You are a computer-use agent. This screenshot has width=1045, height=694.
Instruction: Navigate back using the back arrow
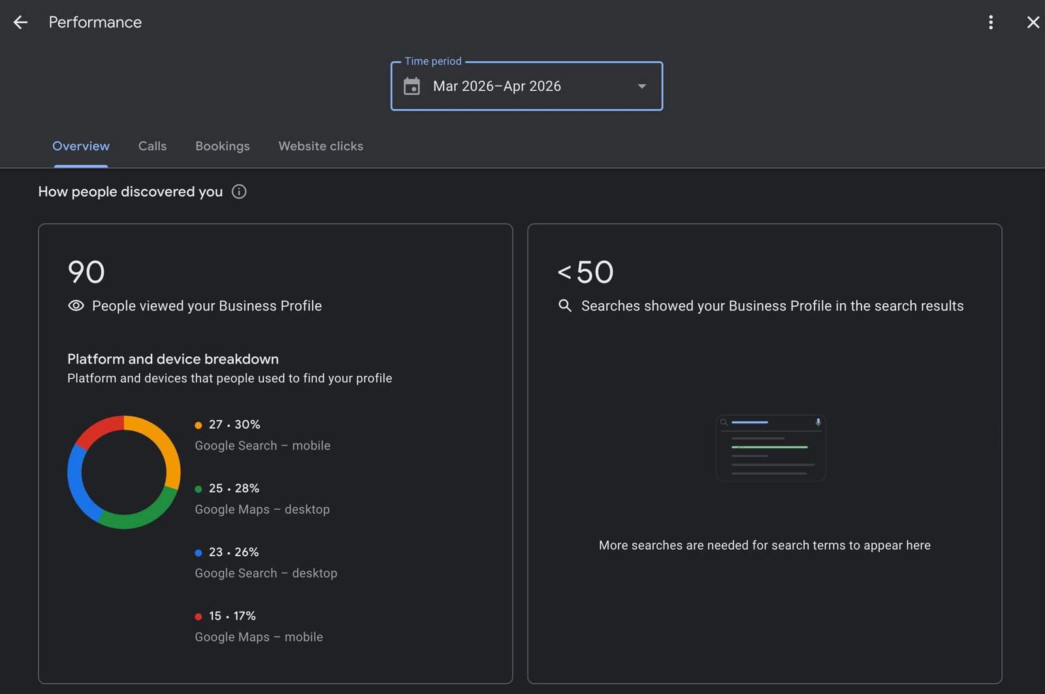click(x=20, y=22)
